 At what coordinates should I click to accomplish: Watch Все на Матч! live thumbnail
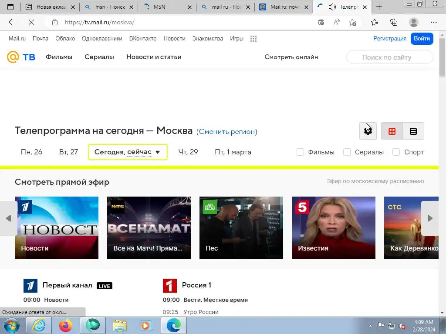[x=149, y=228]
